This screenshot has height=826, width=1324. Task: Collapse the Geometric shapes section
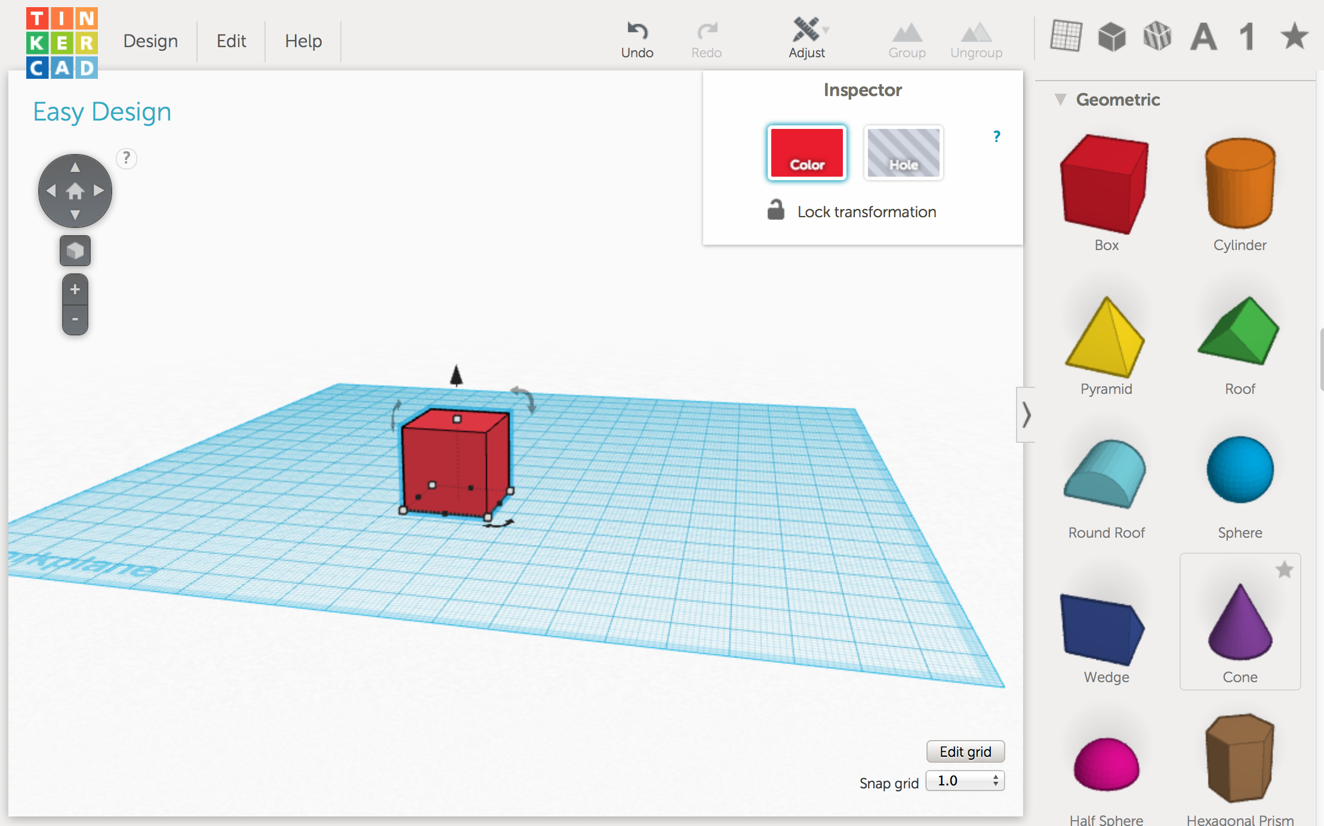point(1061,100)
